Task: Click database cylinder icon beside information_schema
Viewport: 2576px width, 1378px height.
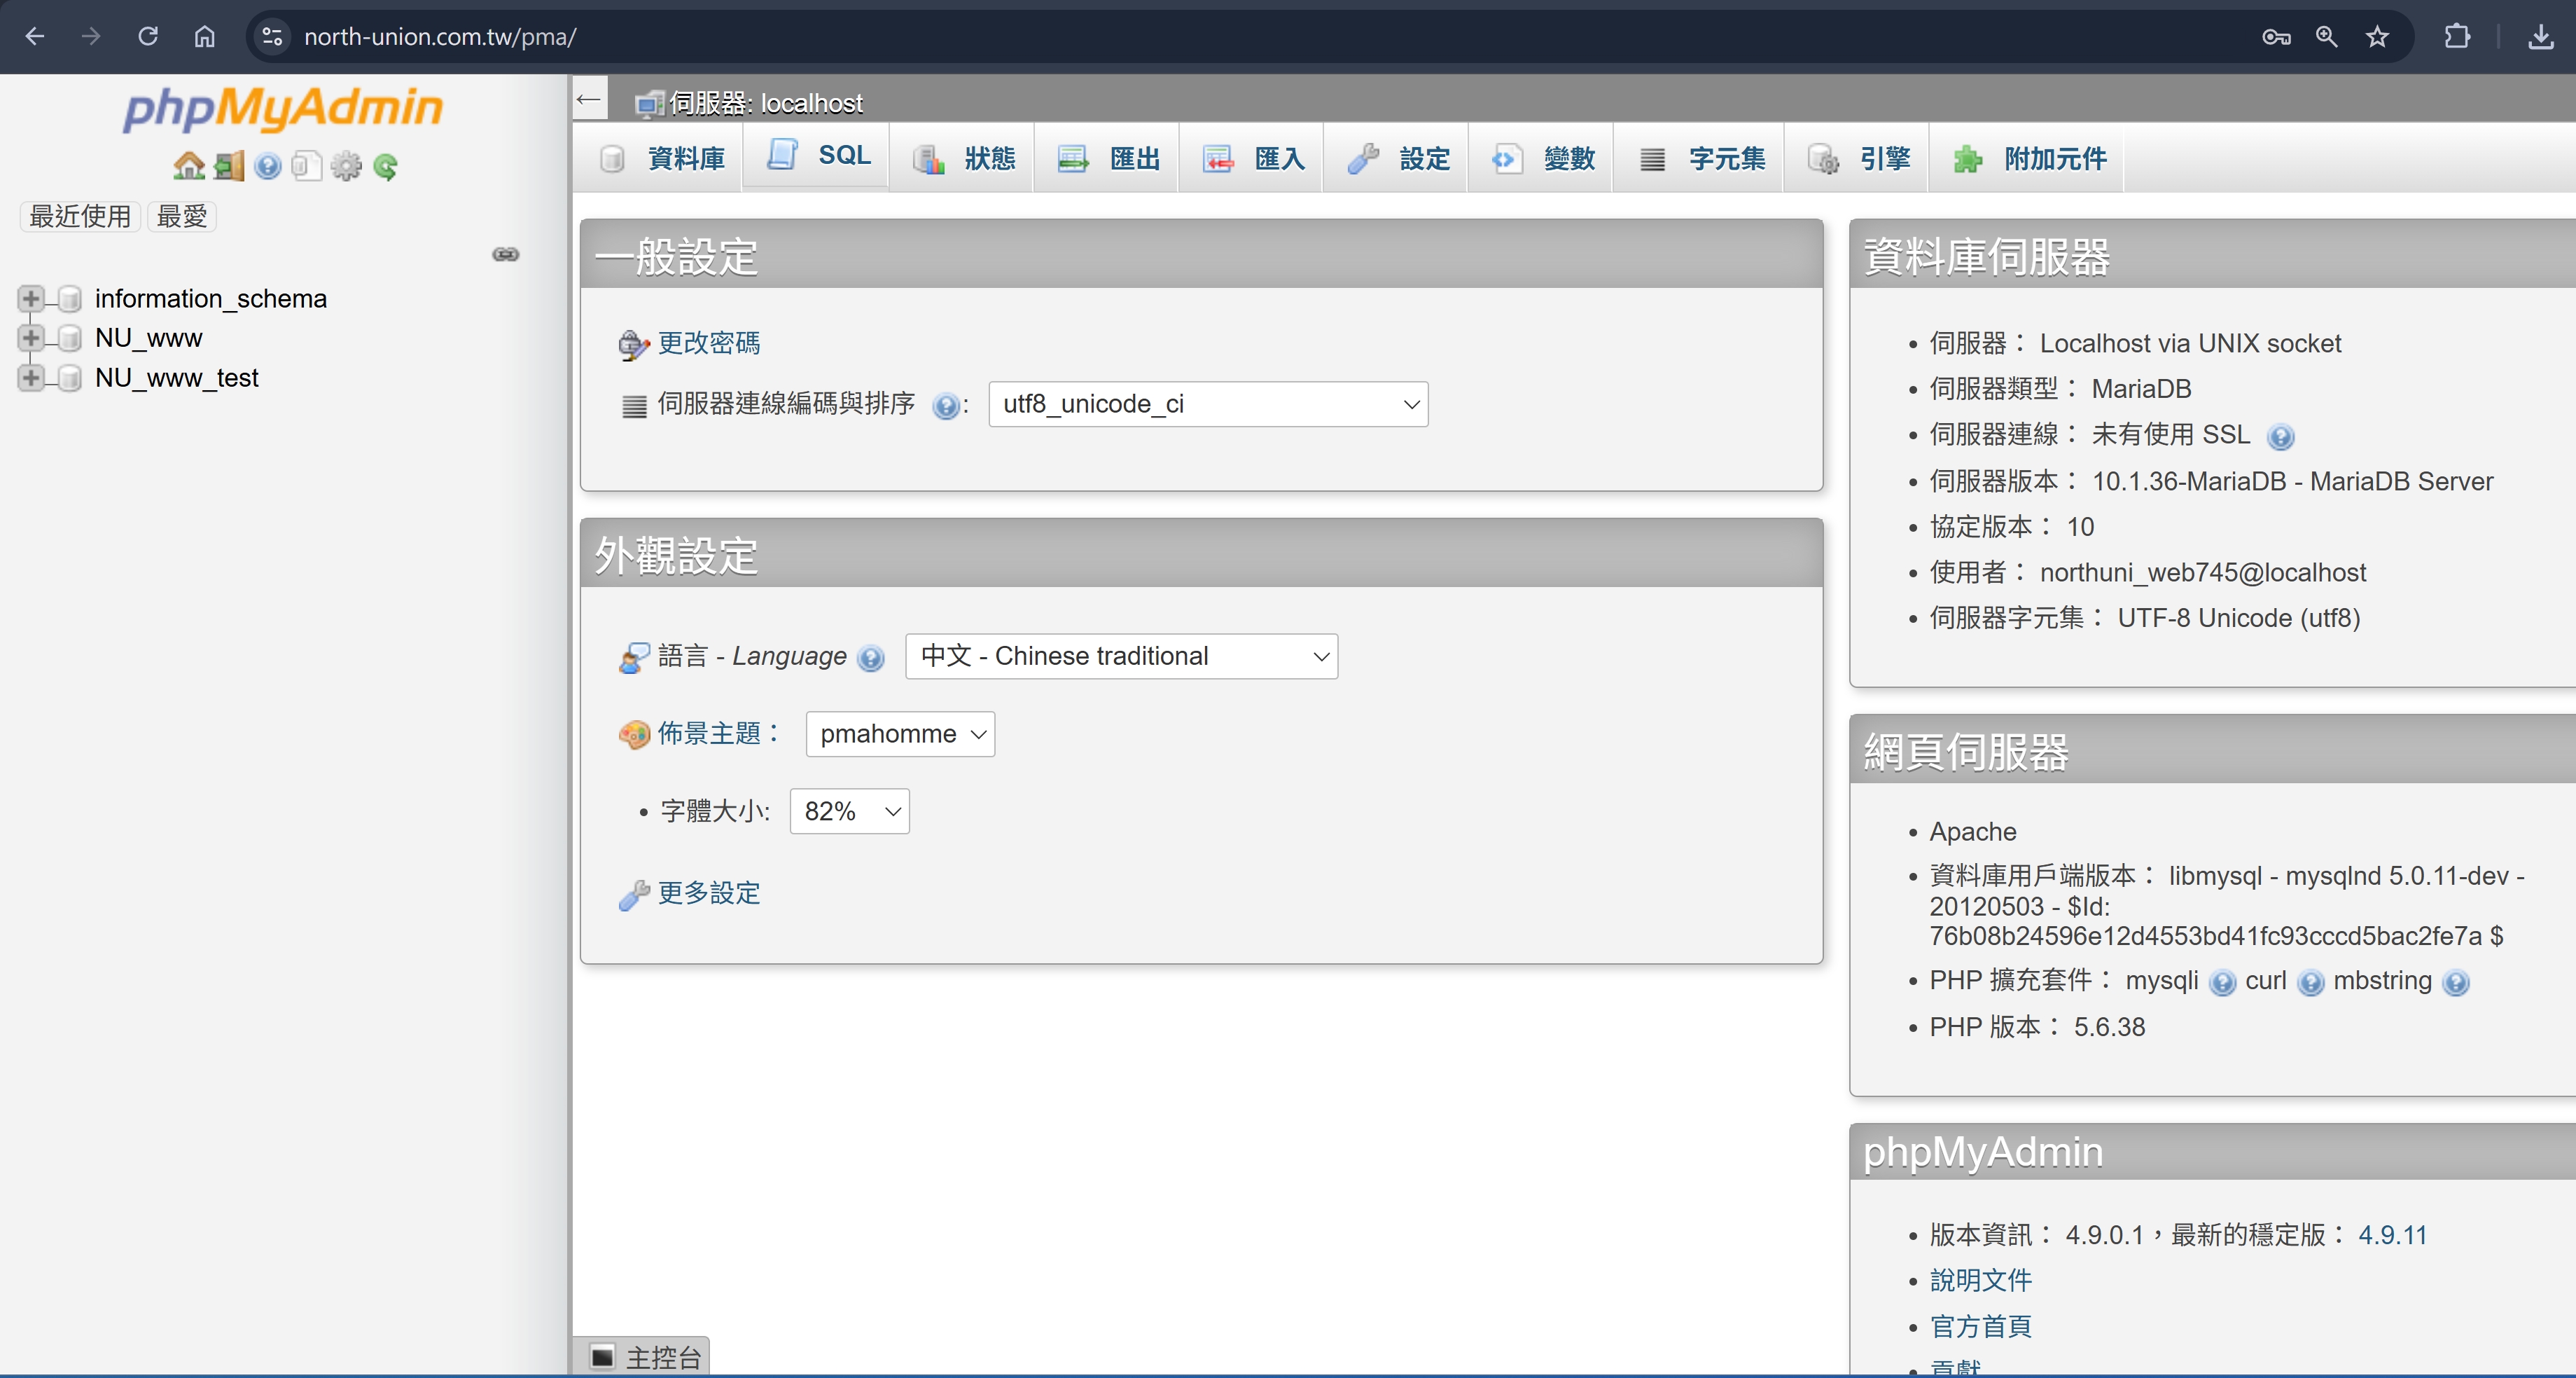Action: [70, 298]
